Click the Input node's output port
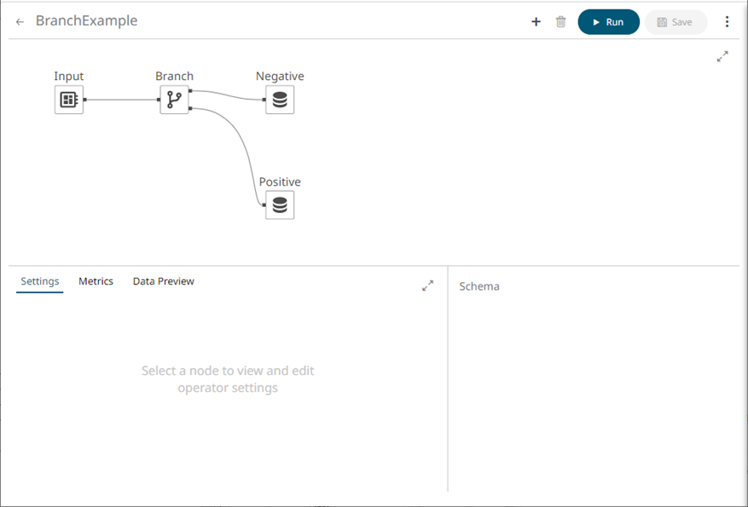748x507 pixels. [85, 100]
